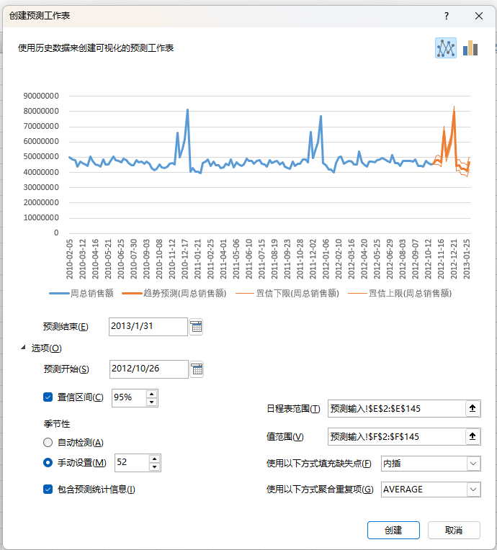Open the calendar picker for 预测开始
Screen dimensions: 497x550
[197, 369]
